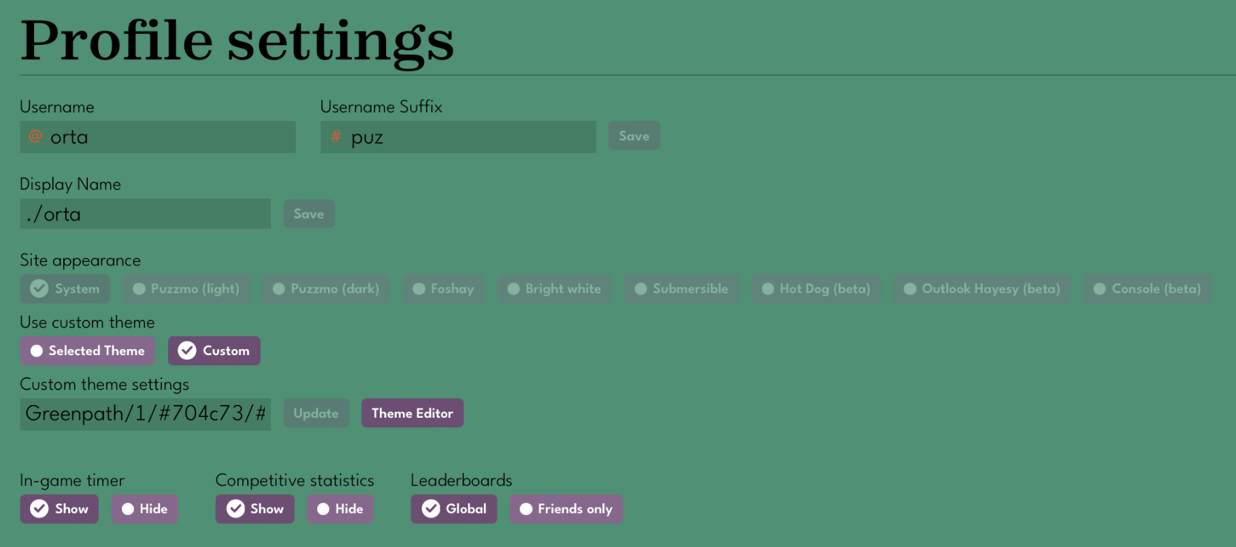Image resolution: width=1236 pixels, height=547 pixels.
Task: Pick the Bright white theme
Action: pos(554,288)
